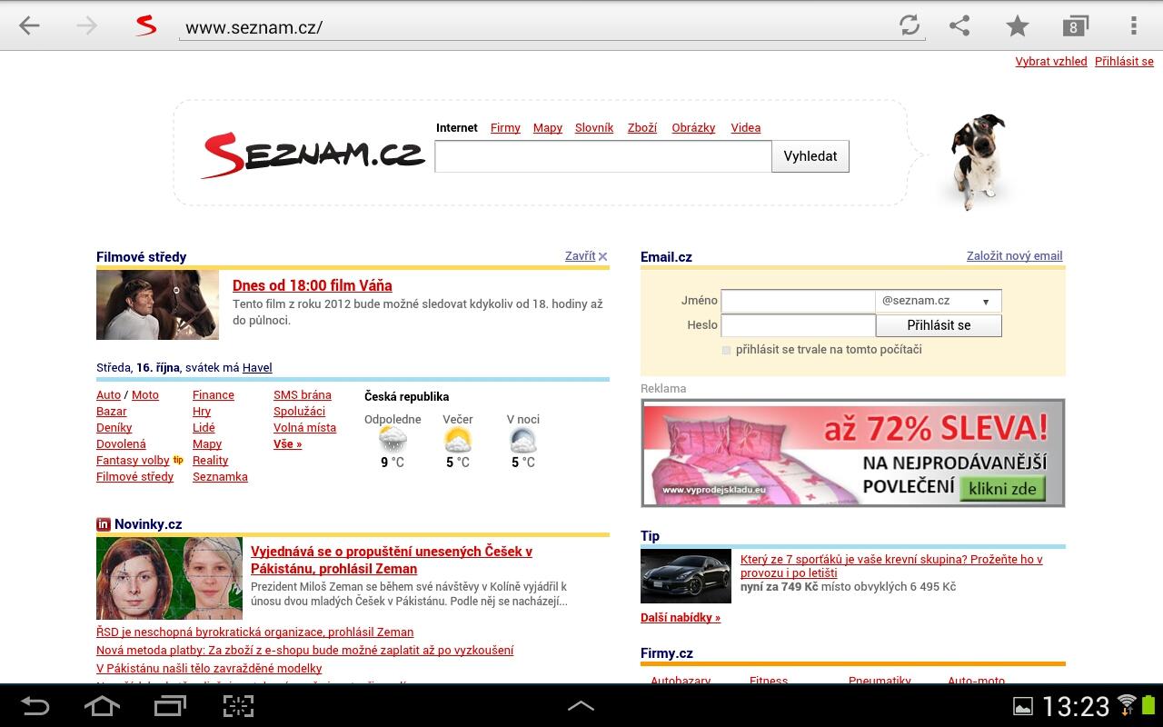This screenshot has width=1163, height=727.
Task: Switch to the Mapy search tab
Action: [x=548, y=128]
